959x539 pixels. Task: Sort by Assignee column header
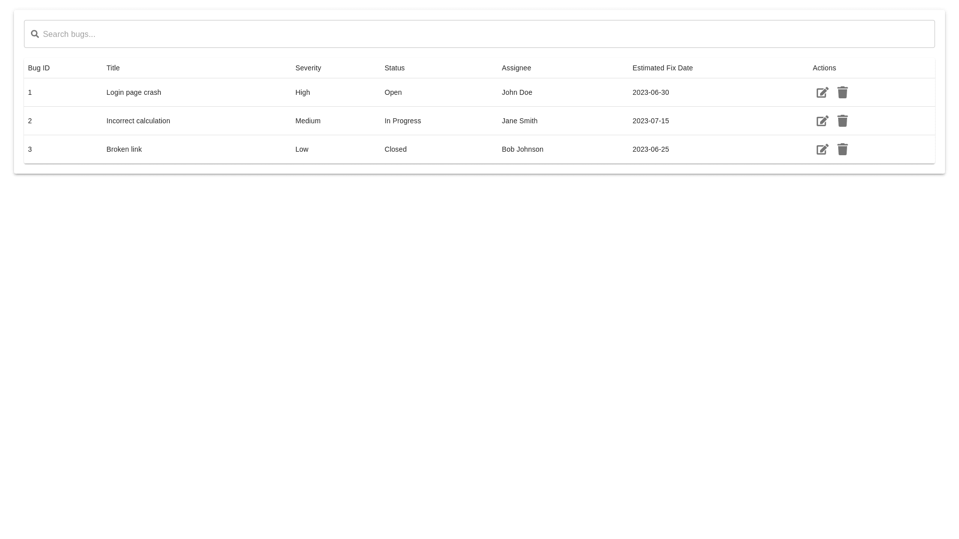516,68
